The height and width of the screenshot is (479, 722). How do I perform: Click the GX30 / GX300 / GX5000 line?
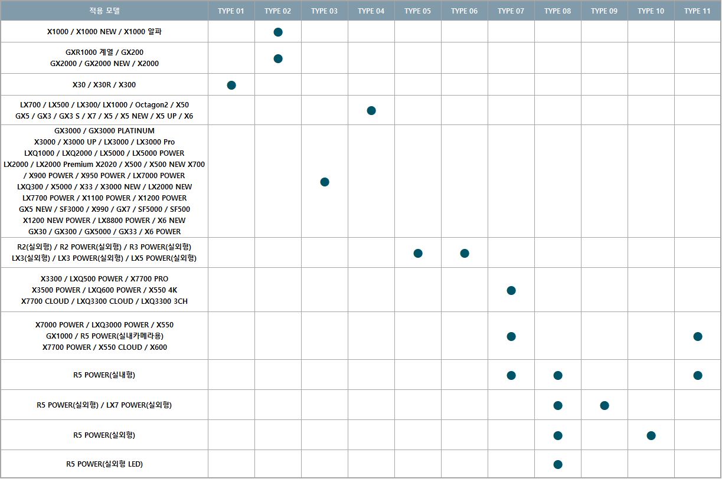click(104, 232)
